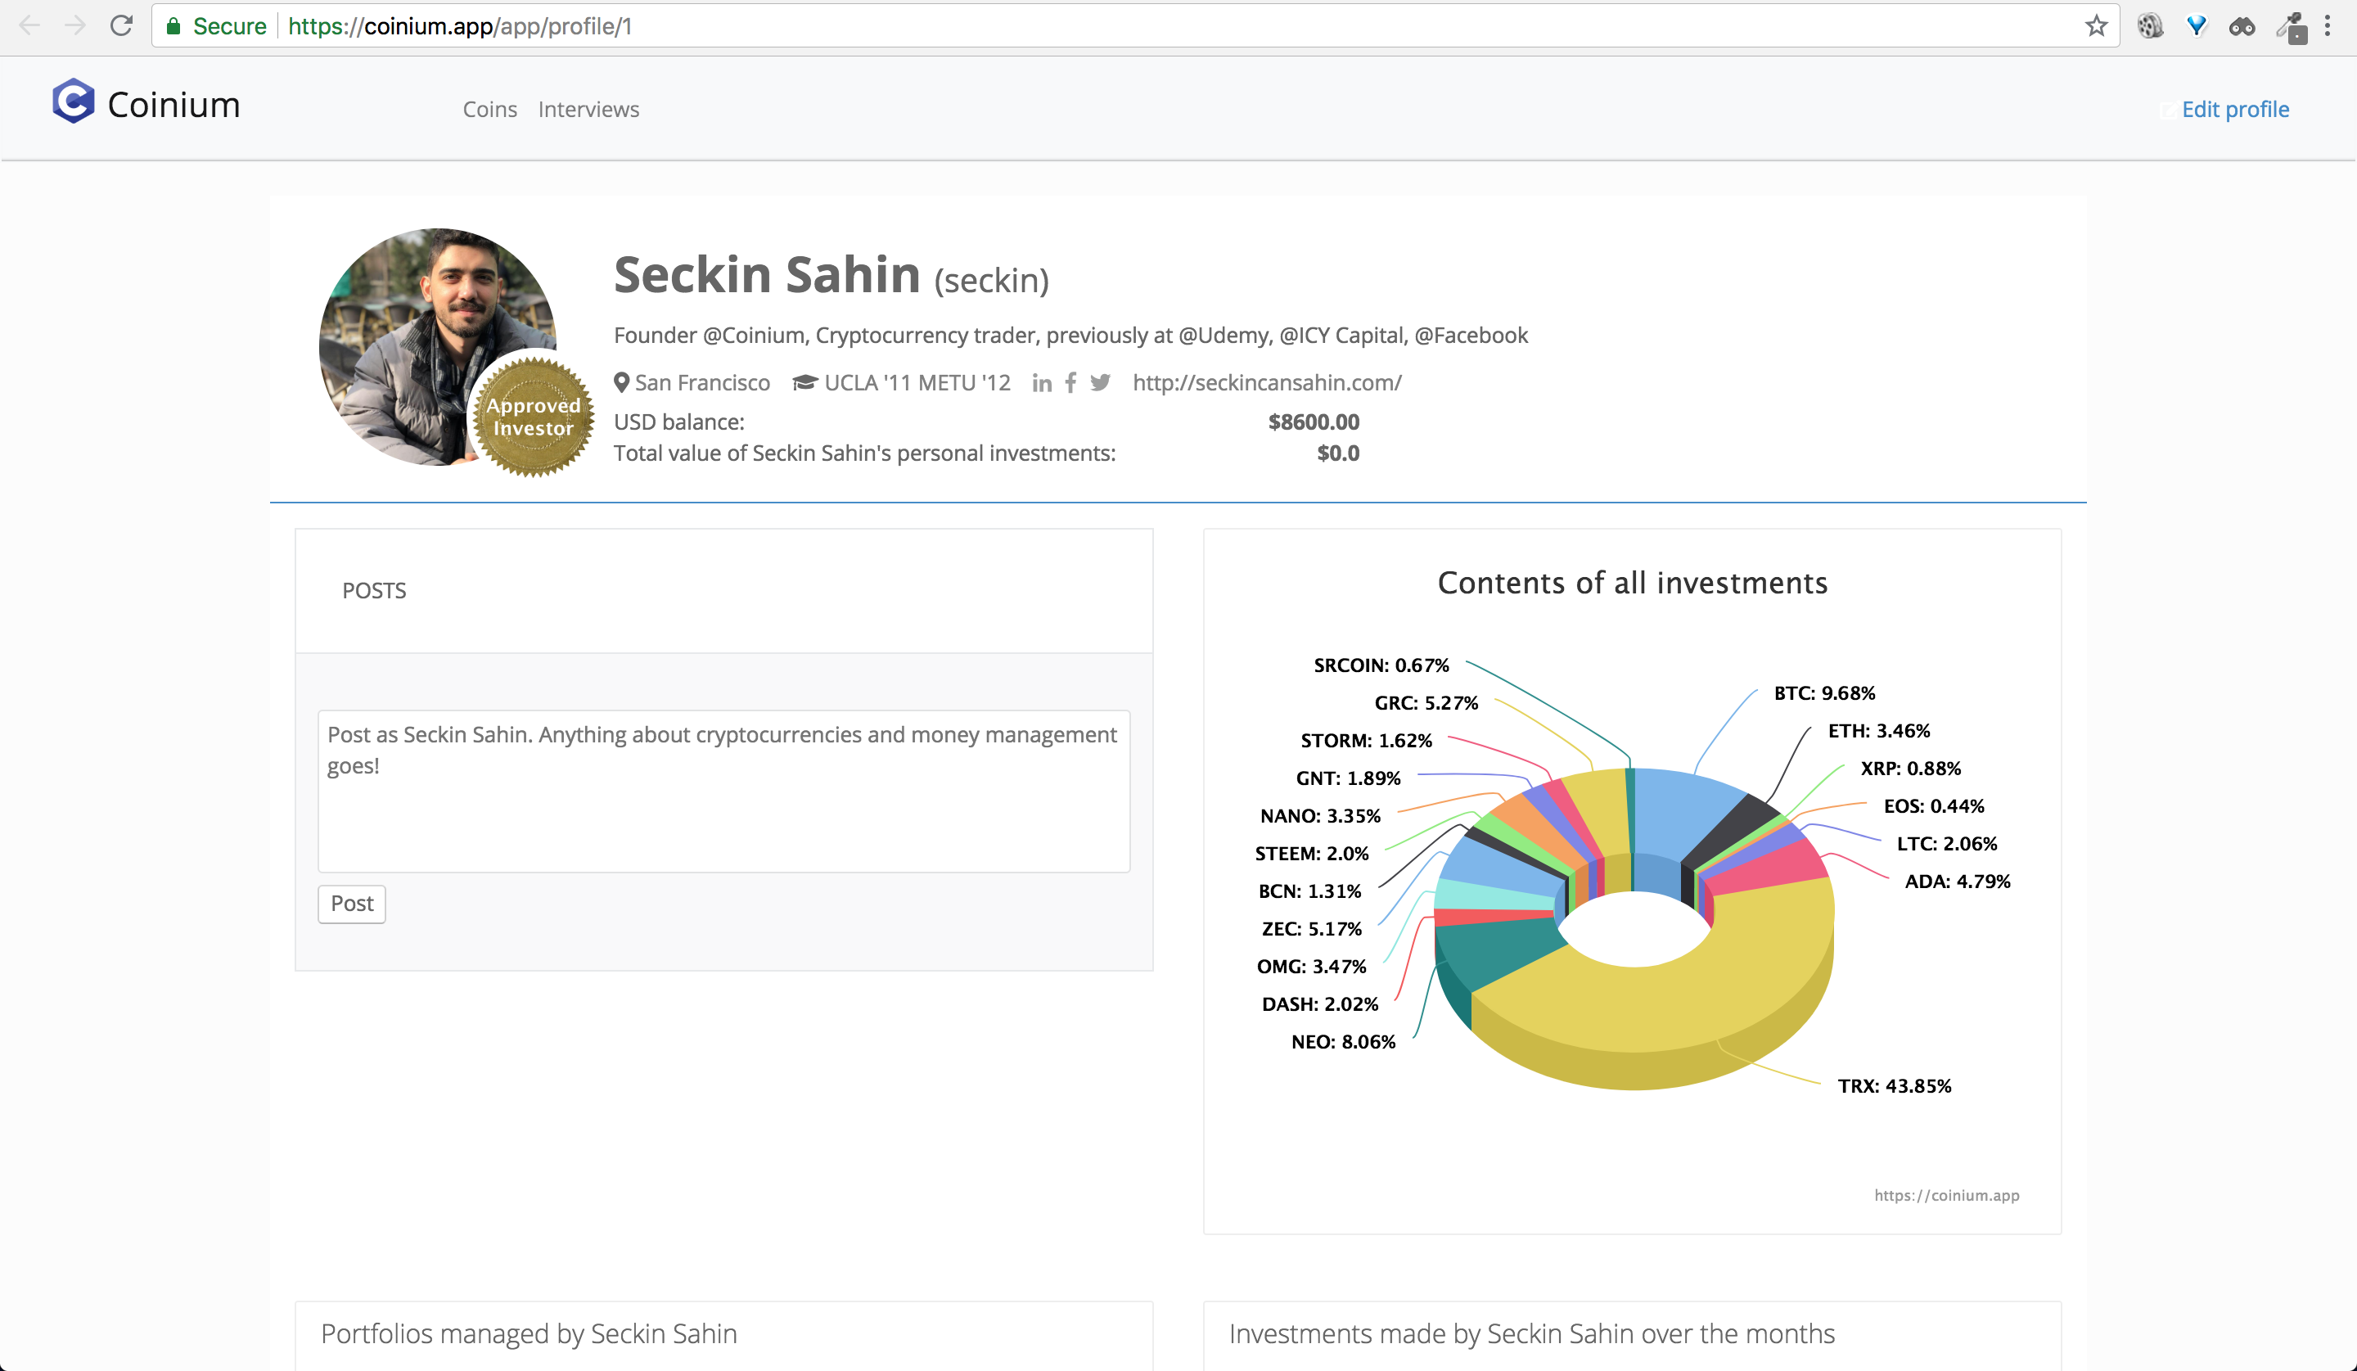The height and width of the screenshot is (1371, 2357).
Task: Open the Twitter bird icon
Action: click(1100, 382)
